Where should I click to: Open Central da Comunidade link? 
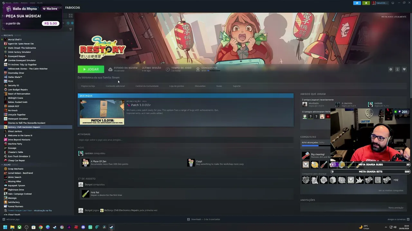[147, 86]
